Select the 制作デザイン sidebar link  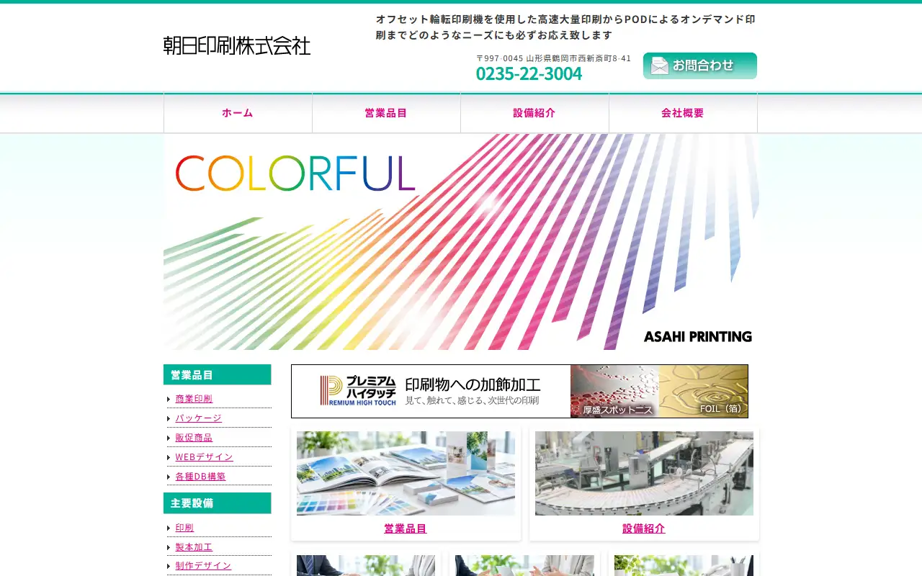[203, 566]
